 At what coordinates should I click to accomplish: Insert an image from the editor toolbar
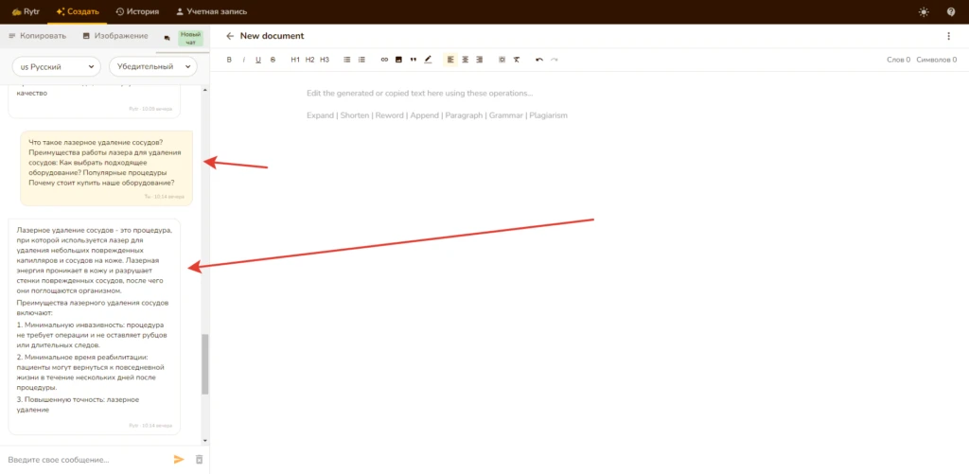[398, 60]
